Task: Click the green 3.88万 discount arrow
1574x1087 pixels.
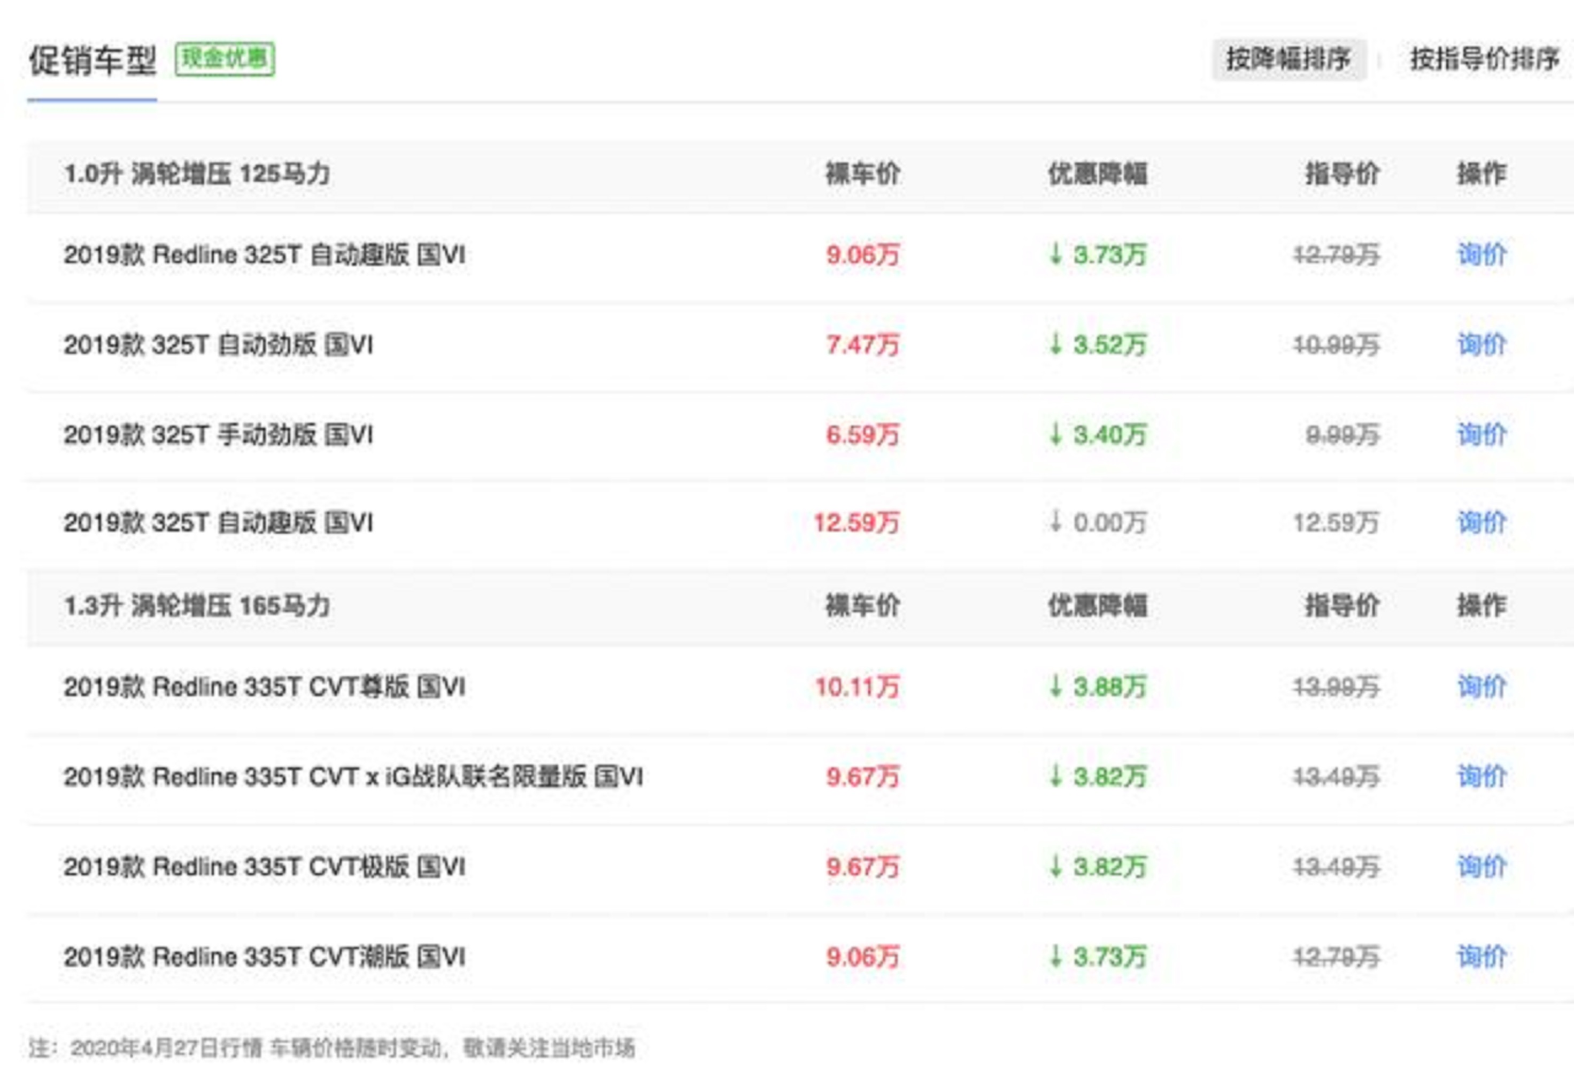Action: [x=1056, y=686]
